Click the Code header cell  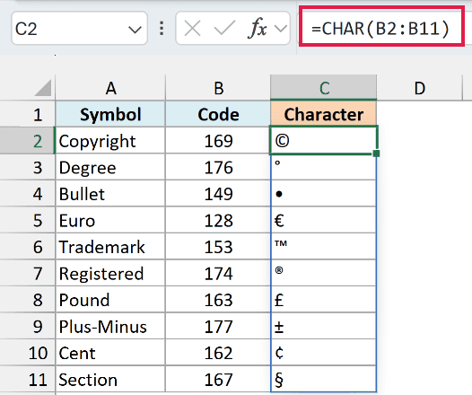coord(218,114)
